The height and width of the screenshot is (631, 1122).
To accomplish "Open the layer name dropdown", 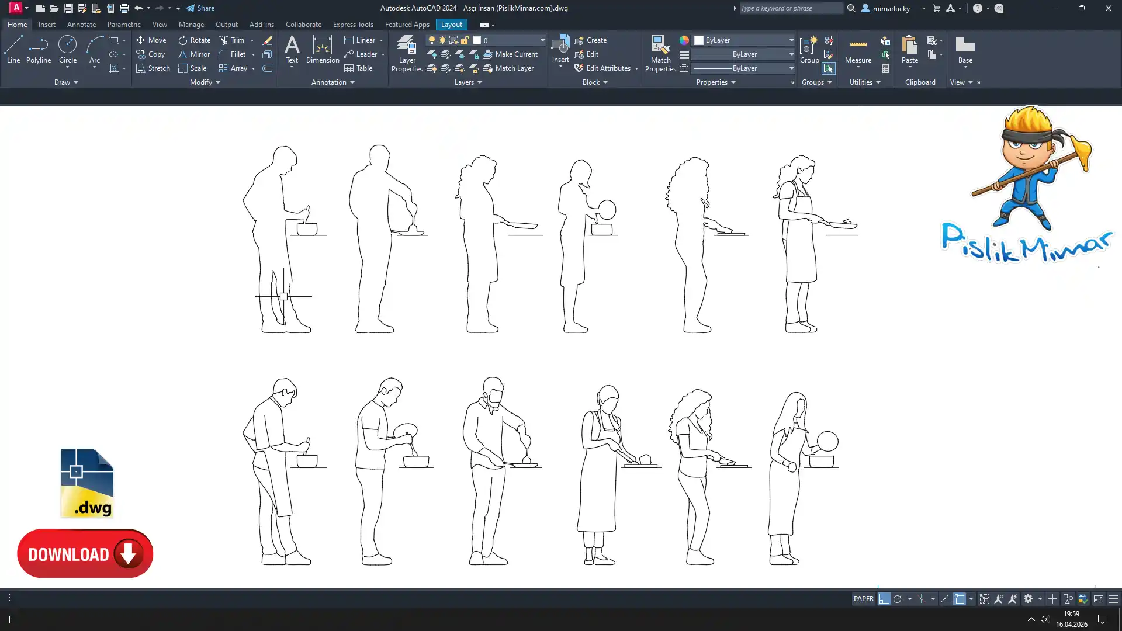I will pos(542,40).
